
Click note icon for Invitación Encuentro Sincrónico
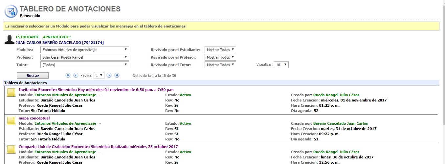click(11, 93)
